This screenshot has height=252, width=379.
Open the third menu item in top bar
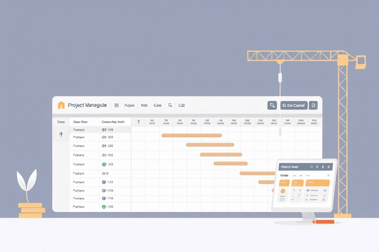coord(157,105)
